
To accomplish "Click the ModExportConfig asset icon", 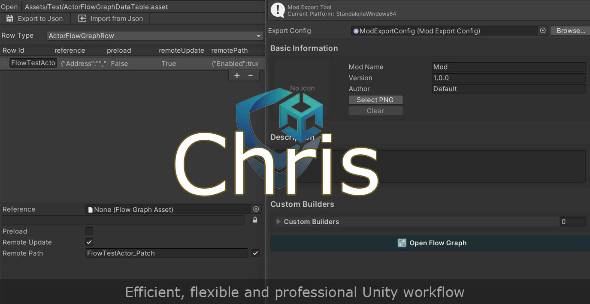I will coord(356,31).
